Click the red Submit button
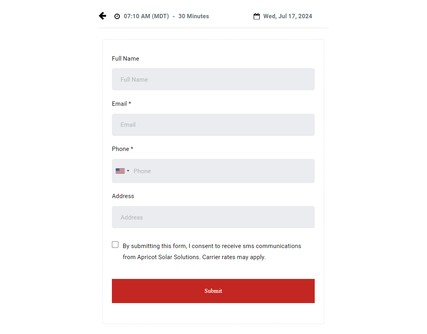 (x=213, y=291)
